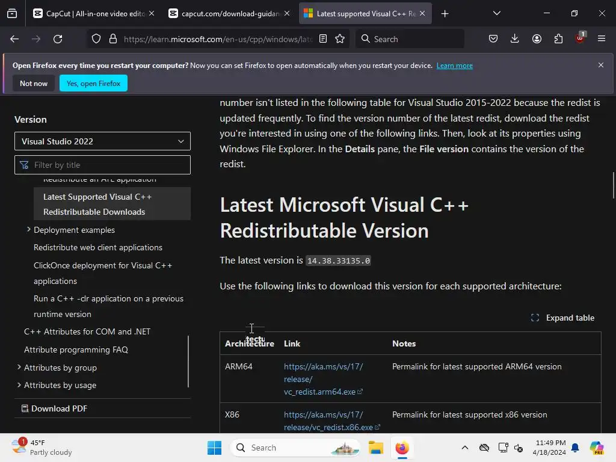616x462 pixels.
Task: Open OneDrive cloud tray icon
Action: click(484, 448)
